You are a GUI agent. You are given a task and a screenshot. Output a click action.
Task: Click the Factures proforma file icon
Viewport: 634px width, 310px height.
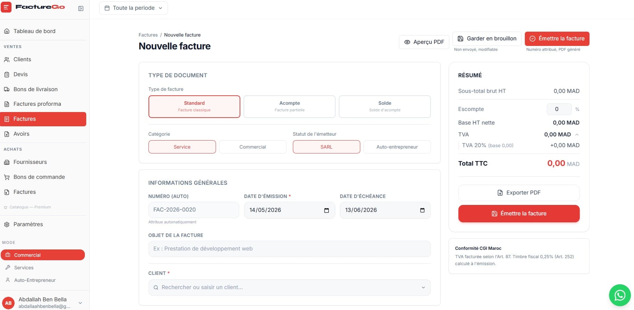tap(7, 104)
